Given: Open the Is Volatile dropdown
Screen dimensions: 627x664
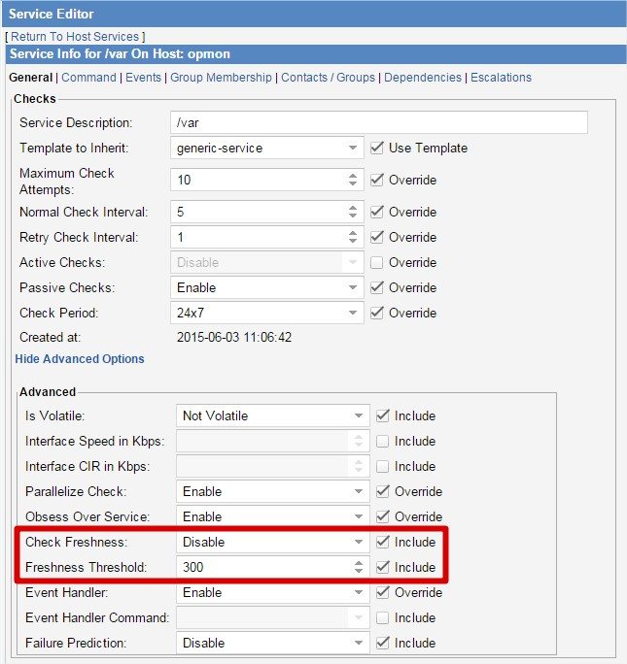Looking at the screenshot, I should [x=272, y=415].
